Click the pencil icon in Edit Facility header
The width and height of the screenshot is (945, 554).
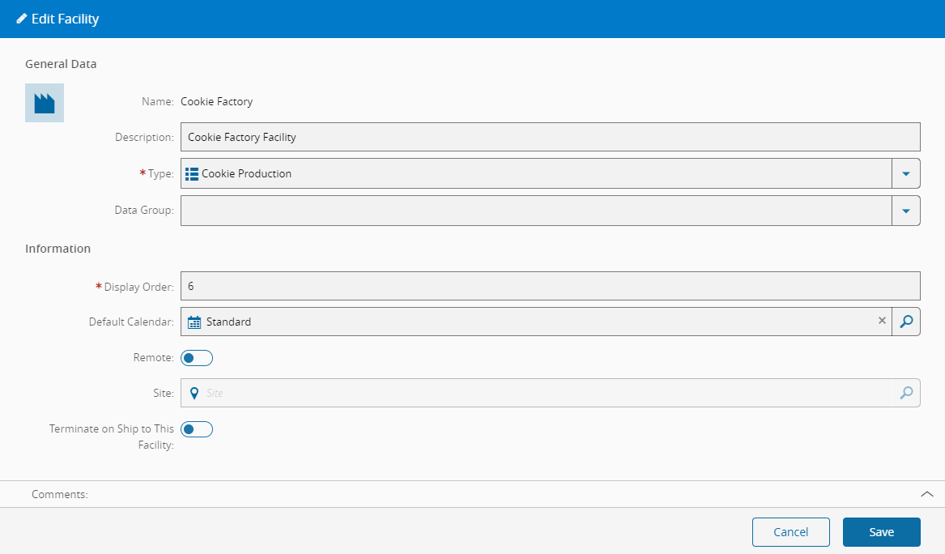pyautogui.click(x=22, y=19)
